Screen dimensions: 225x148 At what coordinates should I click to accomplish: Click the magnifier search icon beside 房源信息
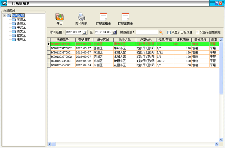coord(161,32)
